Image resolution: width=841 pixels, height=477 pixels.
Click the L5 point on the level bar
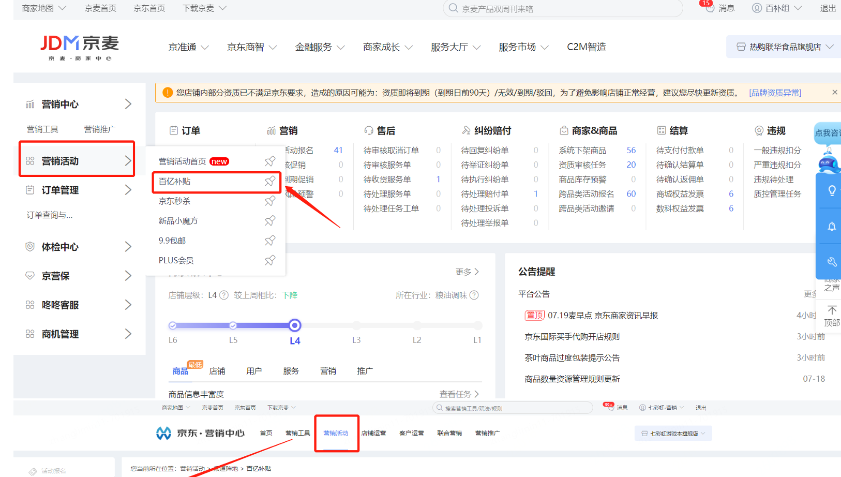[x=233, y=325]
